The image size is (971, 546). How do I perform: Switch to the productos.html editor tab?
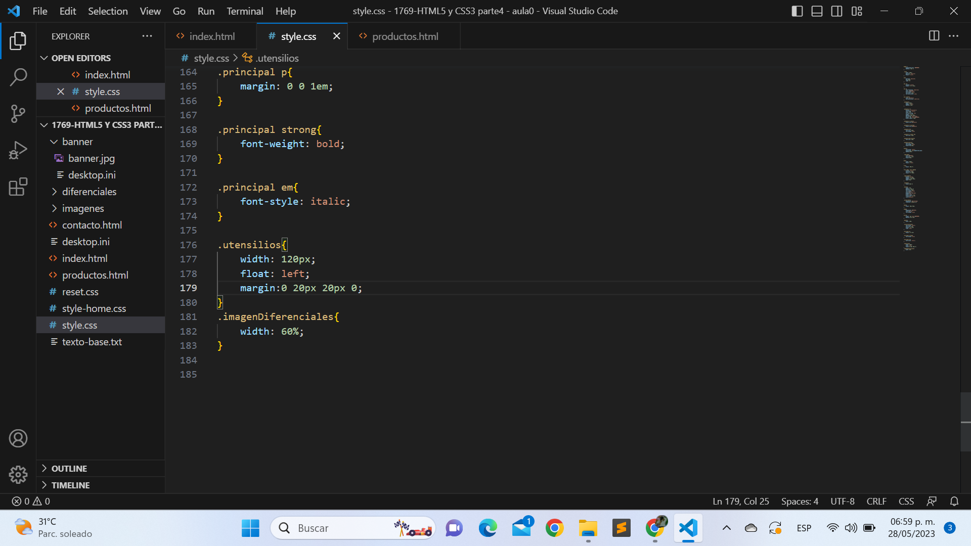point(404,36)
